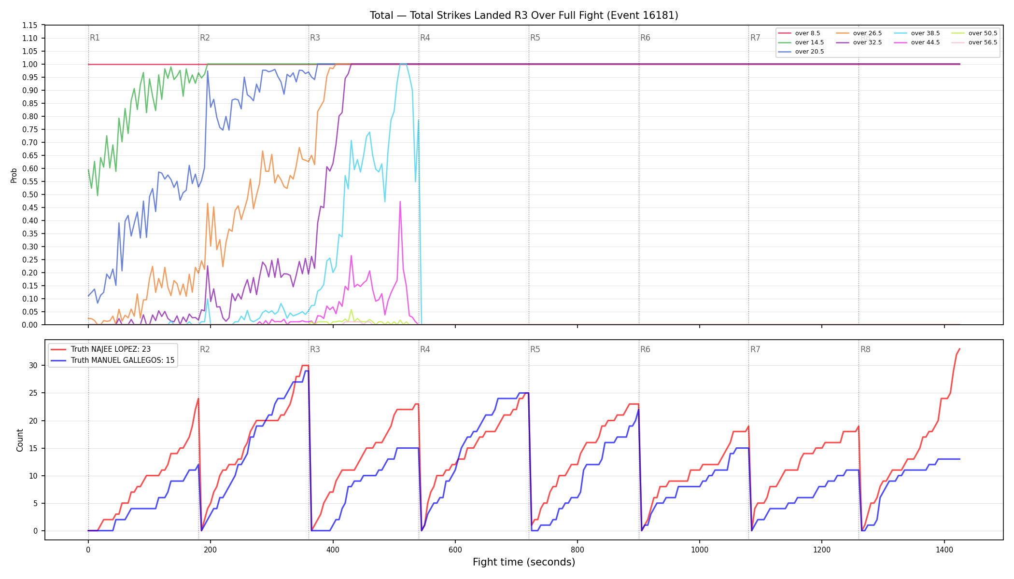Select the 'over 56.5' legend entry
The width and height of the screenshot is (1014, 579).
(974, 42)
